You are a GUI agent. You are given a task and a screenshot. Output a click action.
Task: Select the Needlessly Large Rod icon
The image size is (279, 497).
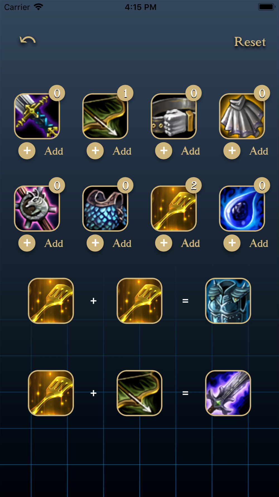37,209
